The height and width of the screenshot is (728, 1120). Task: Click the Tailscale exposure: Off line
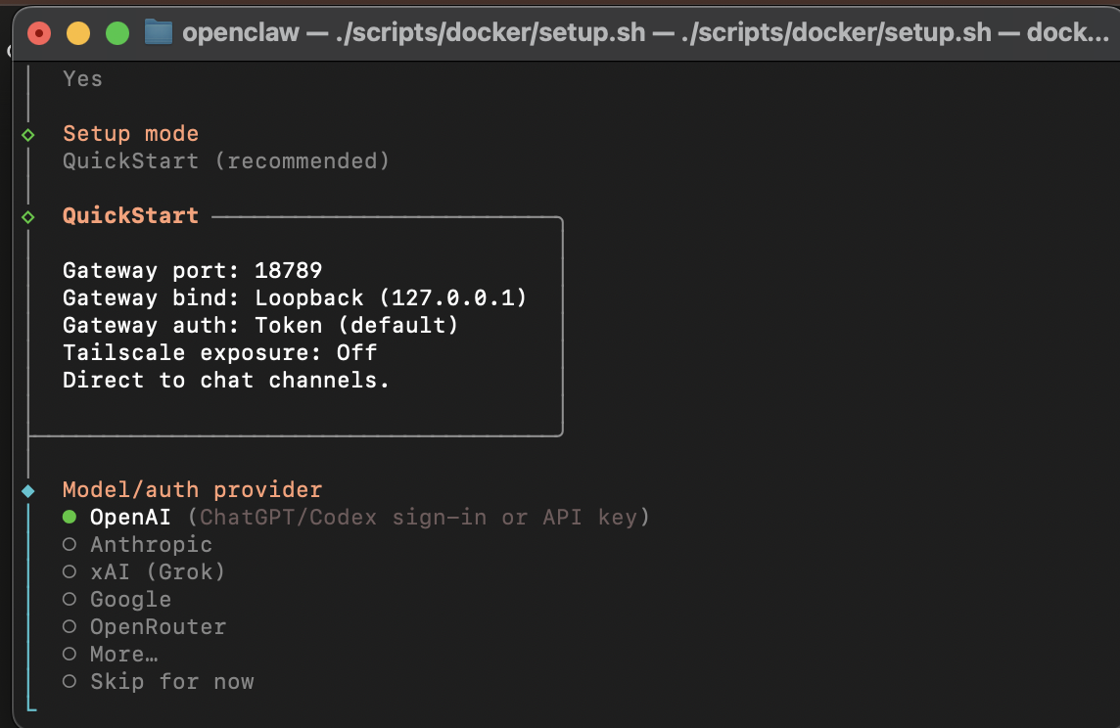coord(220,352)
